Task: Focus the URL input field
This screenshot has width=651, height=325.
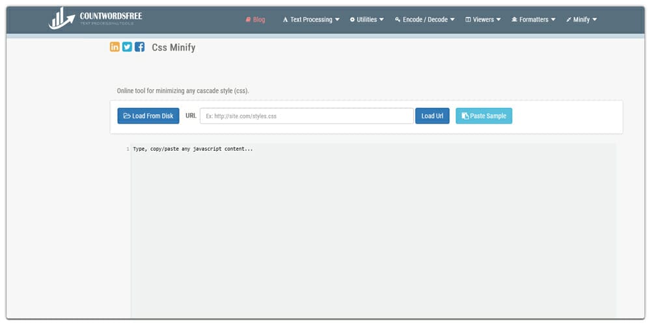Action: 307,116
